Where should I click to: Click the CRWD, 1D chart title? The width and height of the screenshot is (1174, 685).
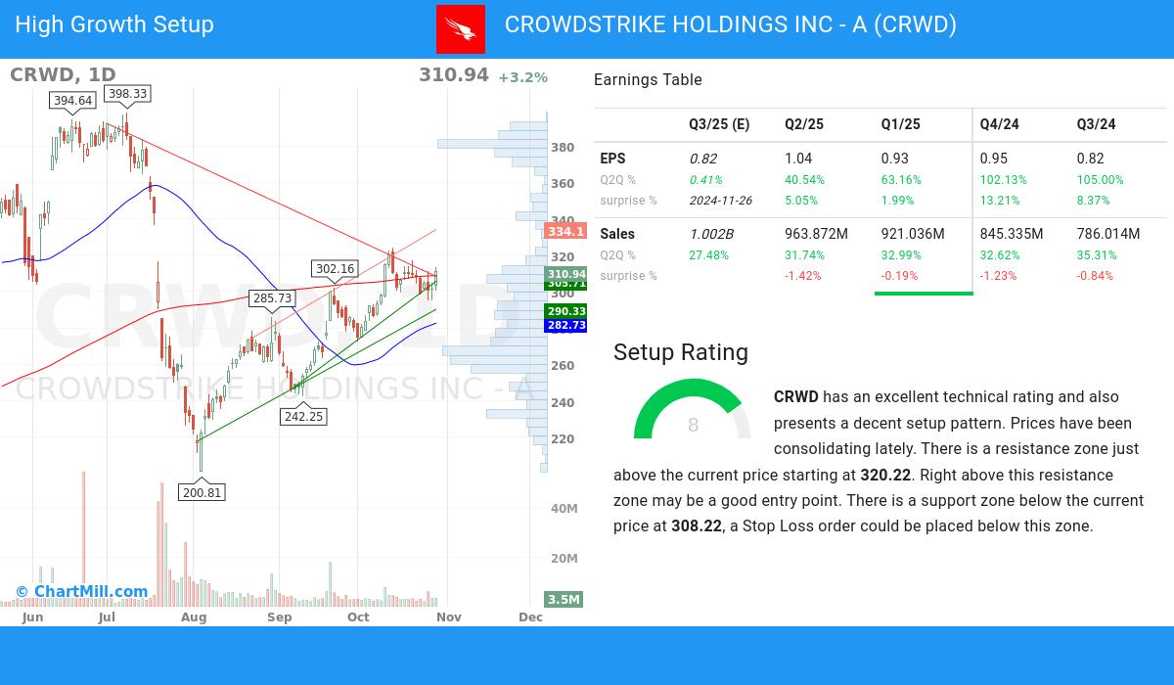point(63,75)
